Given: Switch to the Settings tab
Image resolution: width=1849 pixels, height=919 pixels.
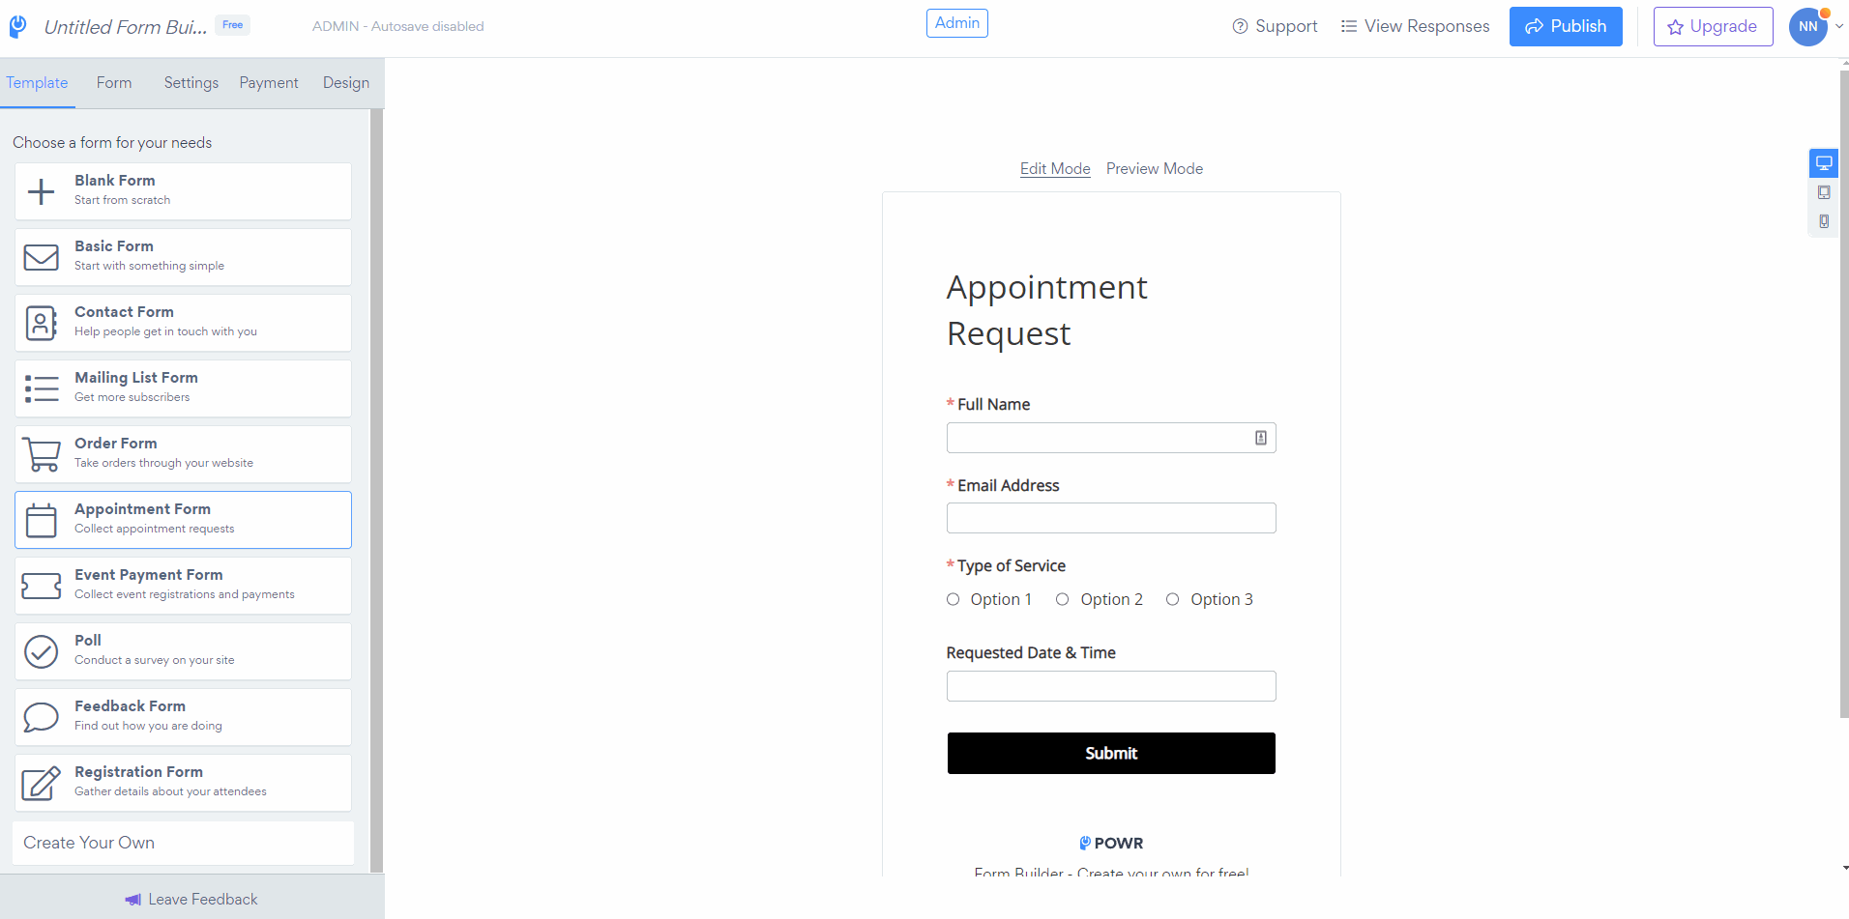Looking at the screenshot, I should click(x=191, y=83).
